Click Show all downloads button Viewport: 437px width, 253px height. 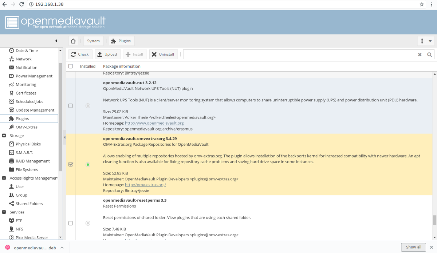tap(413, 247)
